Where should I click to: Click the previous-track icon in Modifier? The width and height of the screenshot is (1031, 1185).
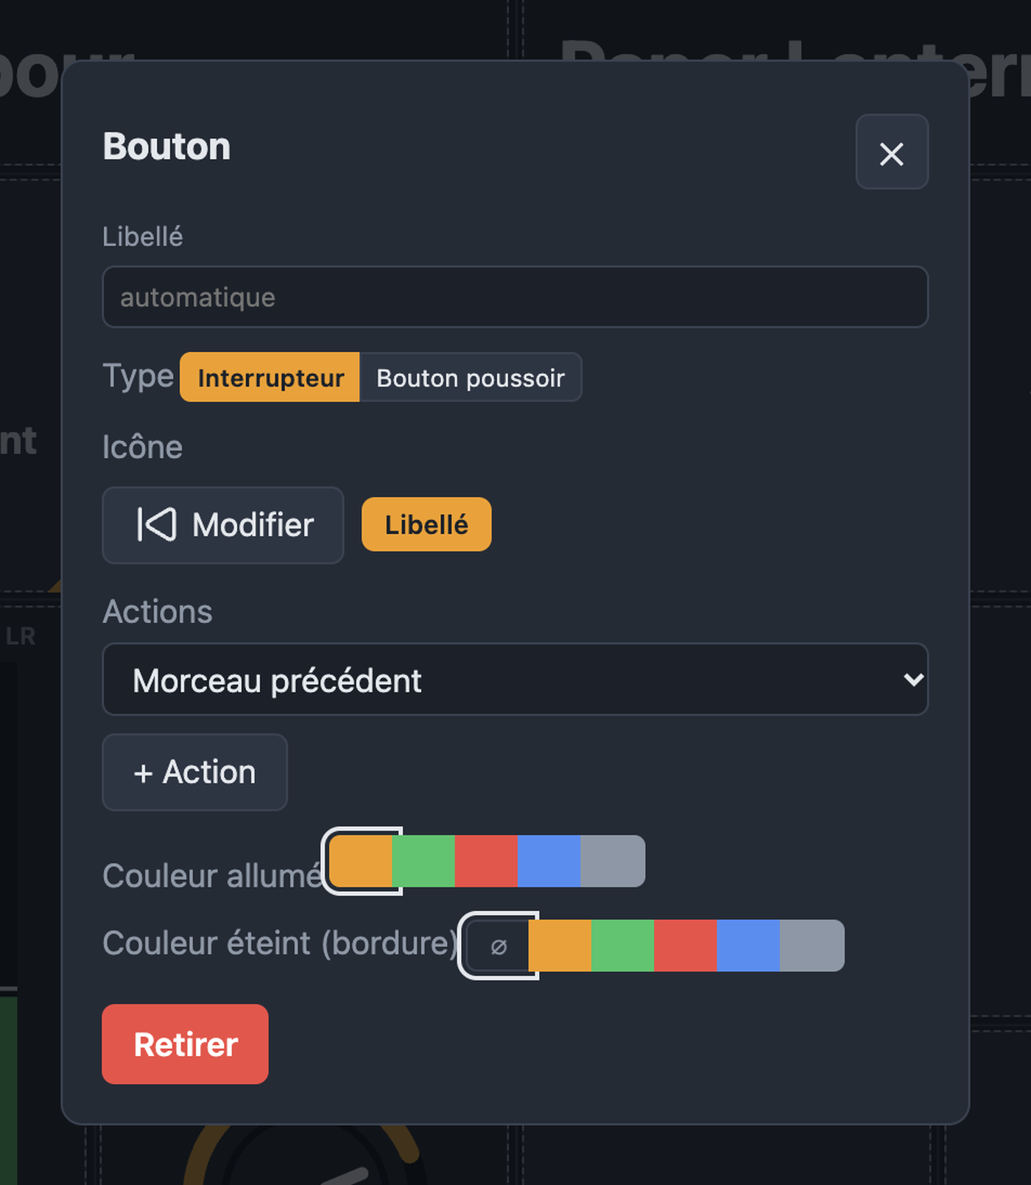coord(156,525)
